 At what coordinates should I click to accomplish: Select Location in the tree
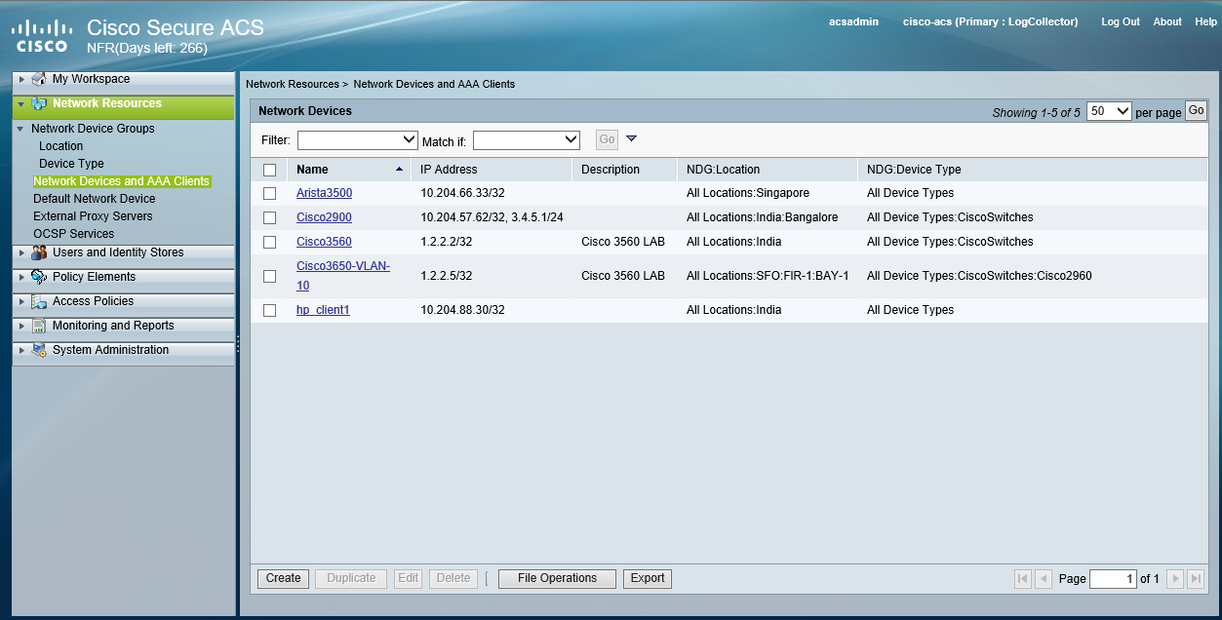pos(60,146)
